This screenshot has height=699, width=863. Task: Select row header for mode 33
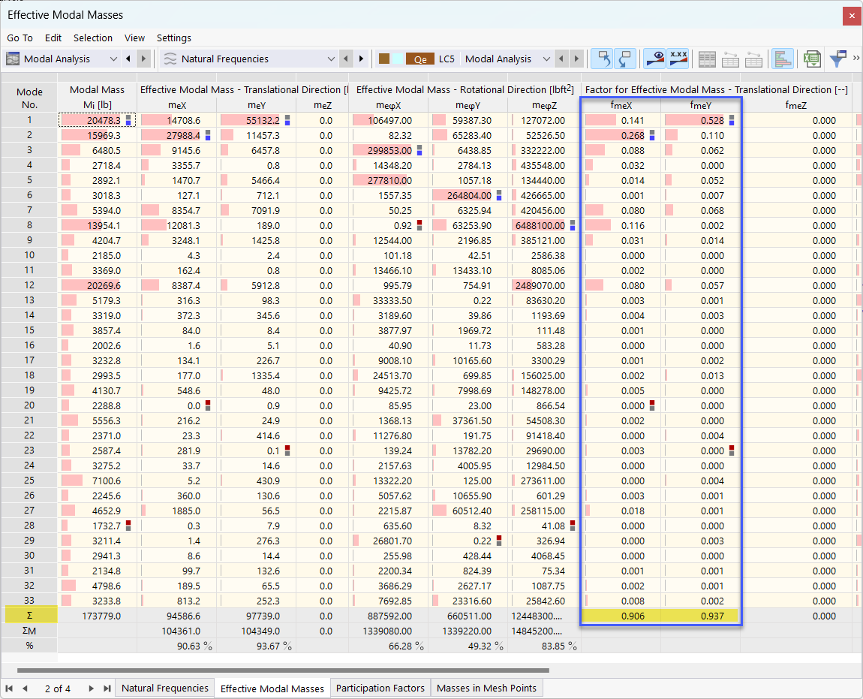(29, 601)
